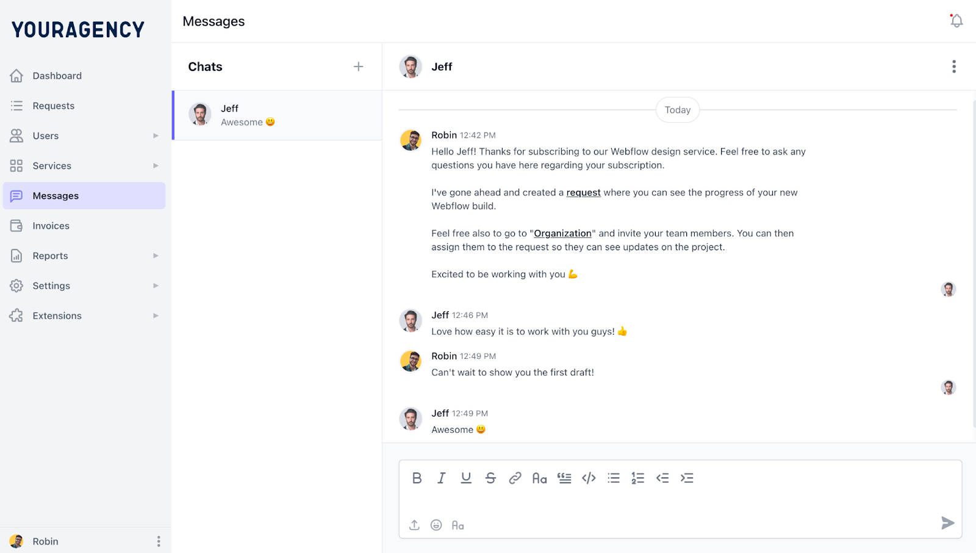The height and width of the screenshot is (553, 976).
Task: Expand the Users sidebar section
Action: 156,136
